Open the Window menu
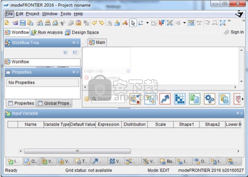Viewport: 248px width, 177px height. [x=50, y=14]
